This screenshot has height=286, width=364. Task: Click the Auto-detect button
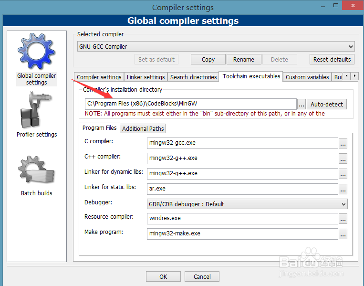point(327,104)
